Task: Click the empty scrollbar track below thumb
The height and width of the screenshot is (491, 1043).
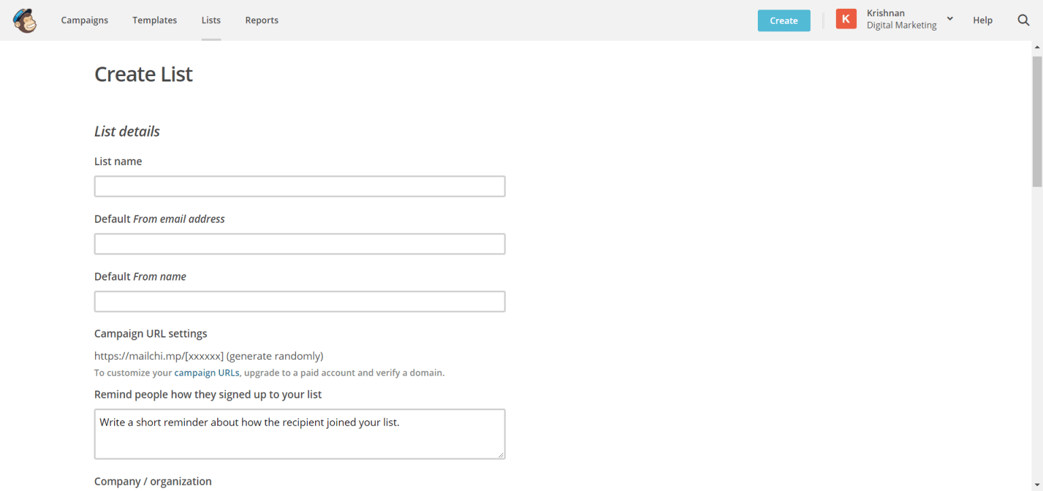Action: point(1037,340)
